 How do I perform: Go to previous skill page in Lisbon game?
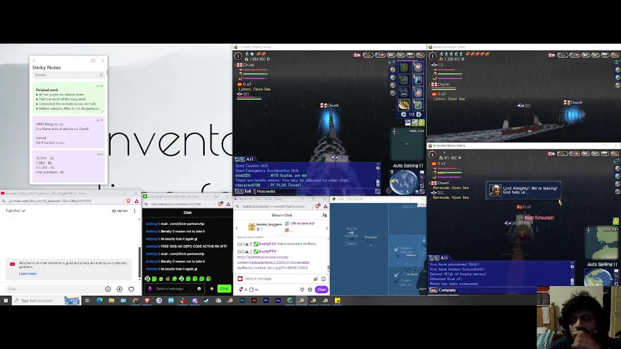coord(404,114)
